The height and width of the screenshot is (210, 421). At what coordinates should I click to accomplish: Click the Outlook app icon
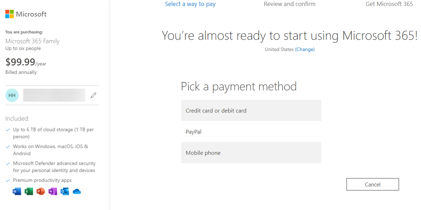[x=65, y=192]
